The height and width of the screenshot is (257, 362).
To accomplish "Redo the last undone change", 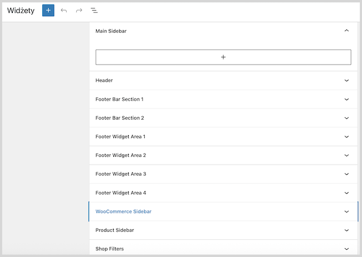I will click(79, 11).
